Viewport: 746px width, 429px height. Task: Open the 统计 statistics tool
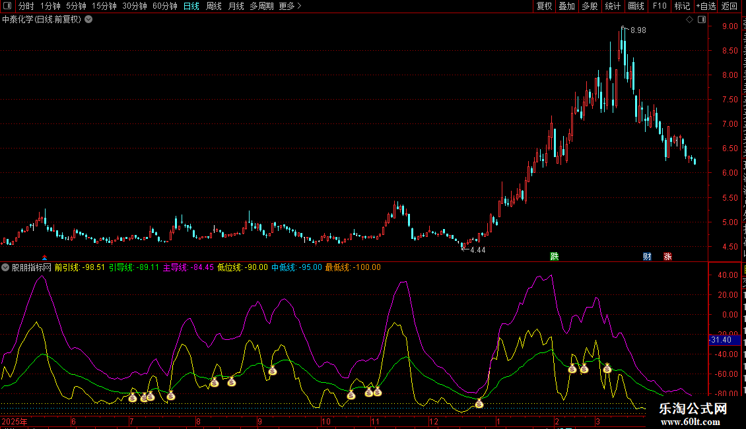point(612,6)
